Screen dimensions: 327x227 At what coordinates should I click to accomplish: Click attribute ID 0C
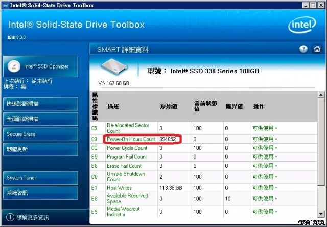[94, 148]
